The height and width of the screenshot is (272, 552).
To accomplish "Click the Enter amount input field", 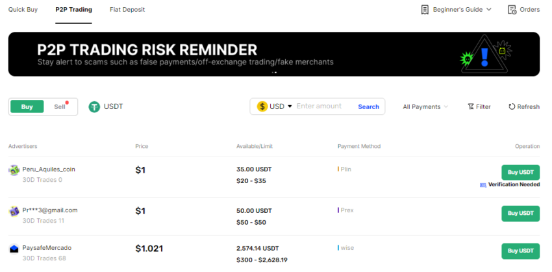I will click(321, 106).
